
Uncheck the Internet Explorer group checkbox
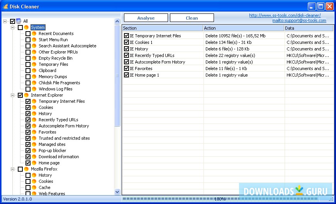20,95
